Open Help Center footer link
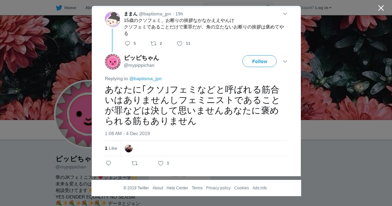This screenshot has width=392, height=206. (177, 188)
